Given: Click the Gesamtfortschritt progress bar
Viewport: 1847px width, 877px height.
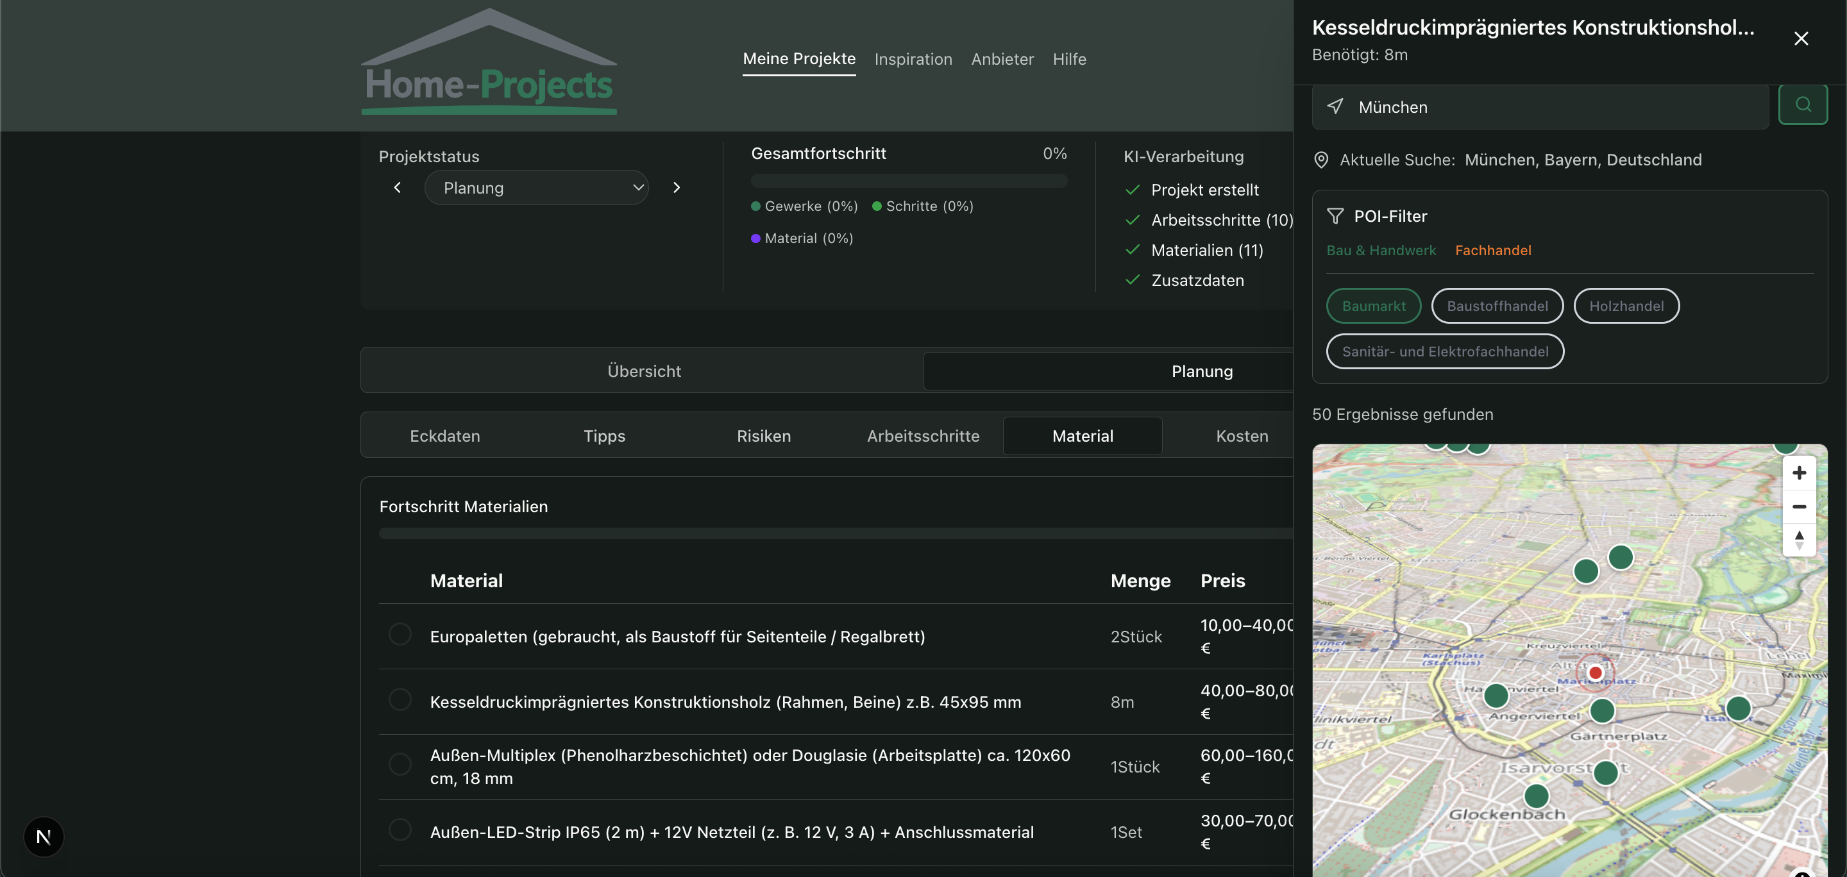Looking at the screenshot, I should click(x=907, y=181).
